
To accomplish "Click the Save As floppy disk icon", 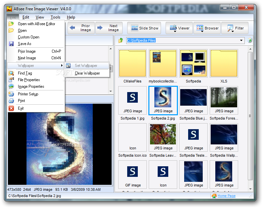I will (11, 44).
